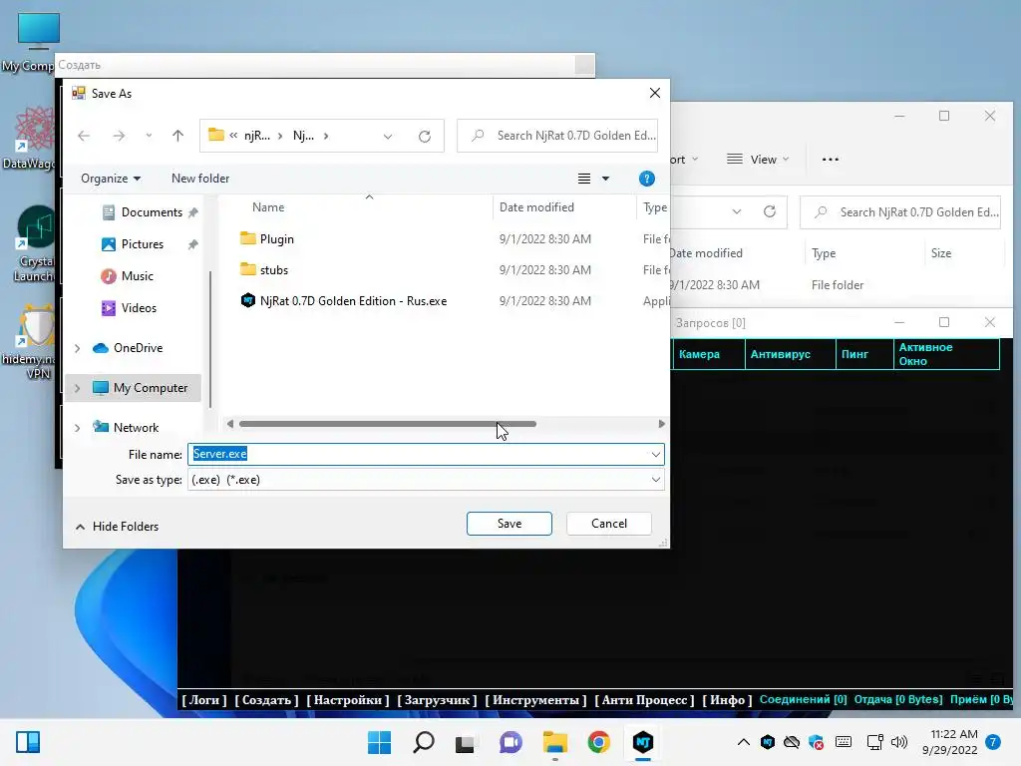Image resolution: width=1021 pixels, height=766 pixels.
Task: Click the volume icon in the system tray
Action: point(899,742)
